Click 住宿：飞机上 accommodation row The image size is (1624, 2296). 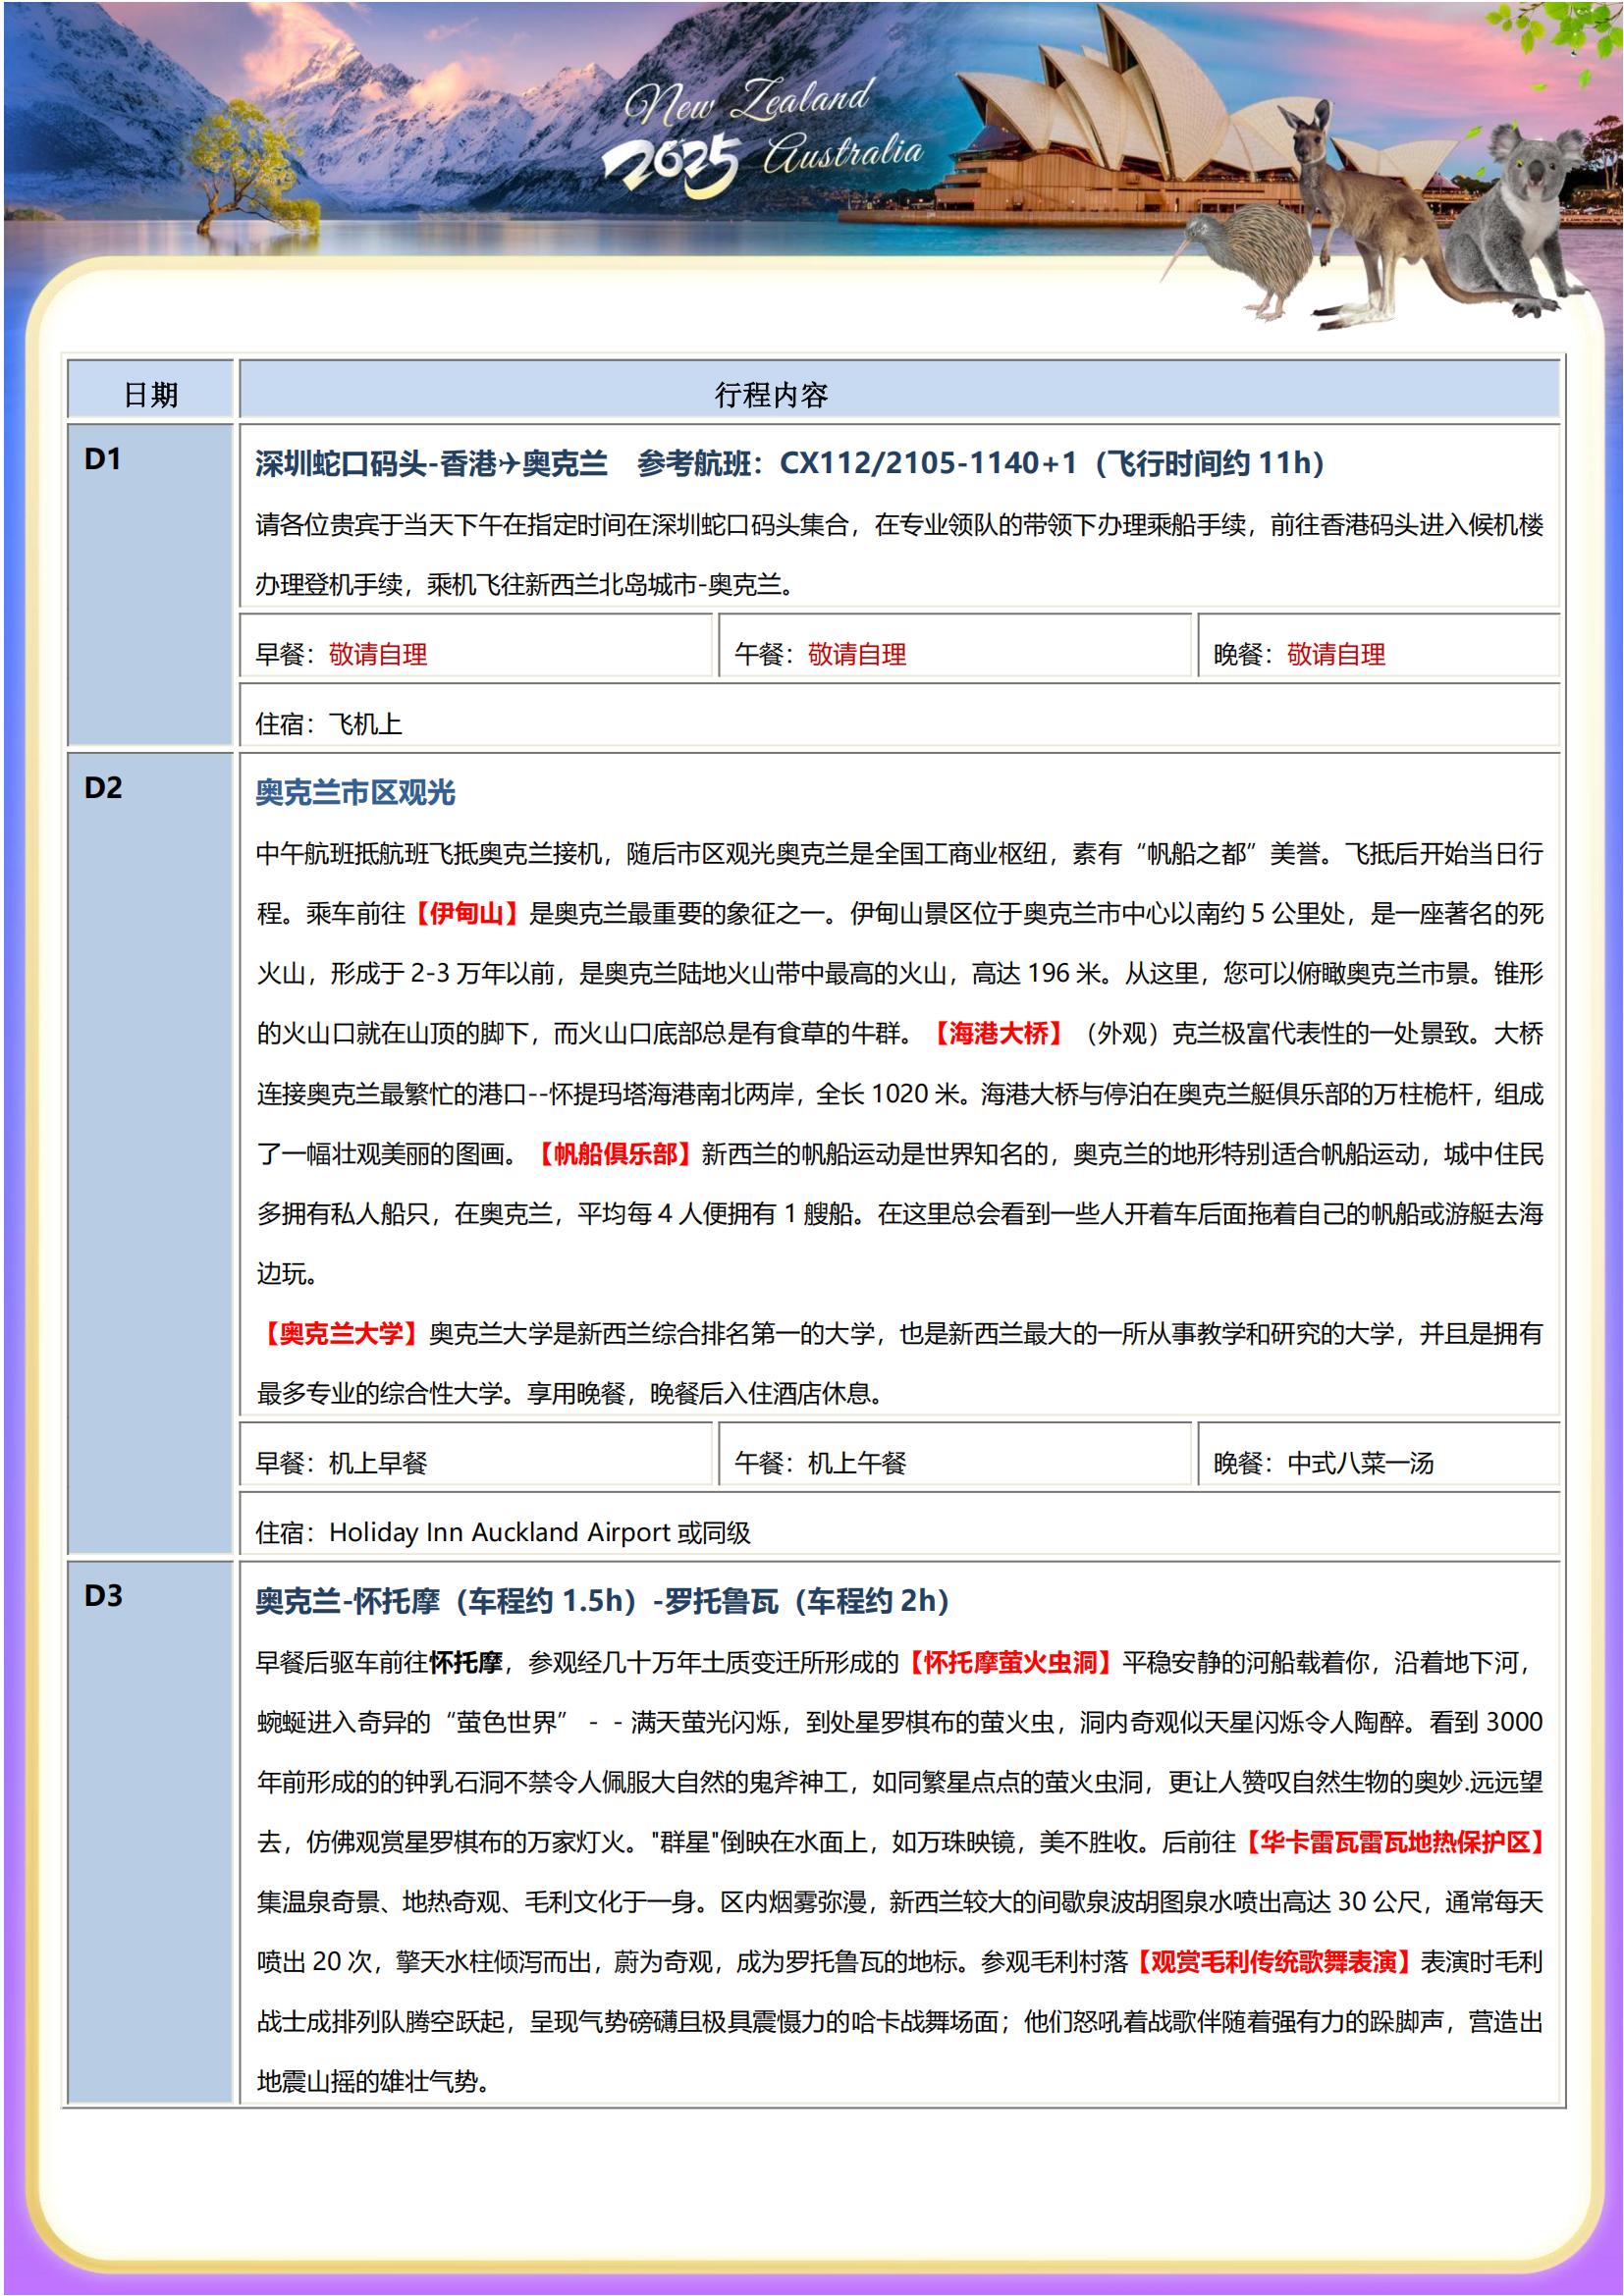[x=900, y=717]
